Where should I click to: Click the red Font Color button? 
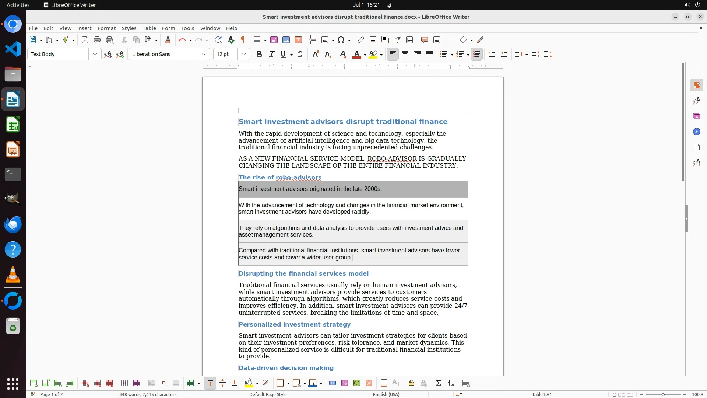(x=356, y=54)
